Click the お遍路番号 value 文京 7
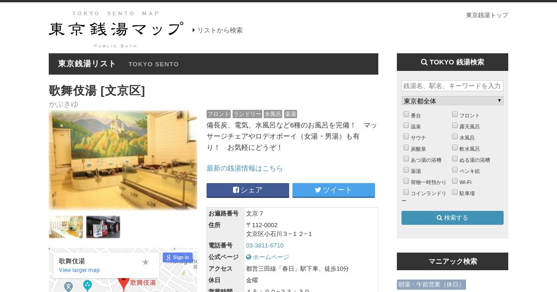557x292 pixels. tap(254, 214)
